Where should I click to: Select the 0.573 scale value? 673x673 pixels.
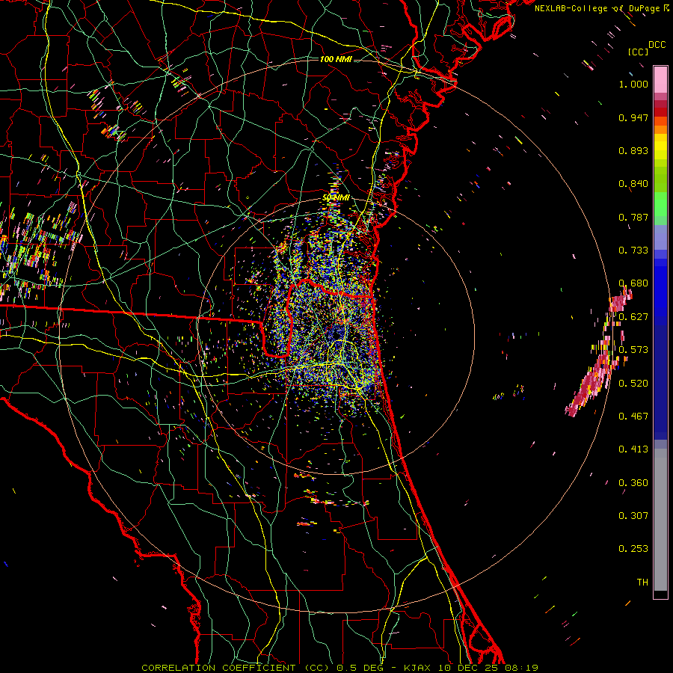[x=633, y=350]
